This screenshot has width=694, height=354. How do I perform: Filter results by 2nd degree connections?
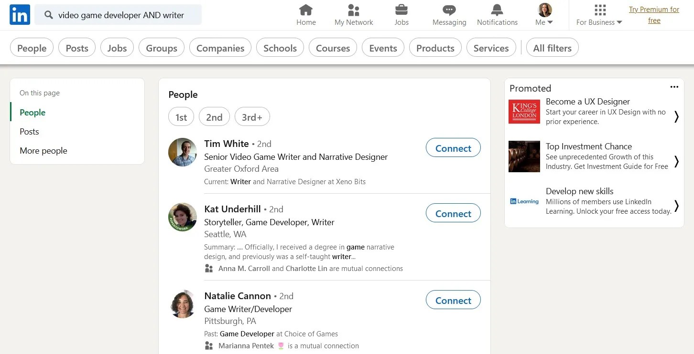[x=214, y=116]
